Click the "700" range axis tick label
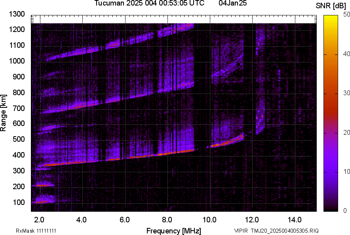Image resolution: width=350 pixels, height=235 pixels. point(19,108)
